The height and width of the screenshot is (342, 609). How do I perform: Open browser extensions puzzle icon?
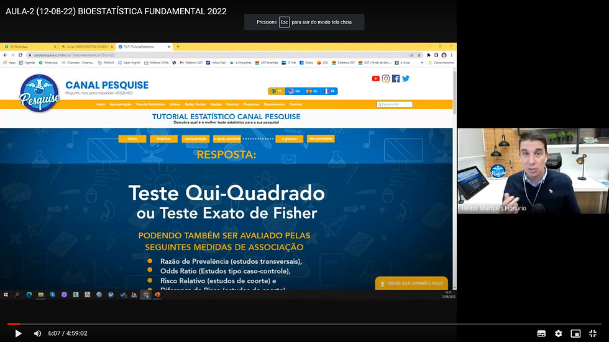tap(428, 55)
